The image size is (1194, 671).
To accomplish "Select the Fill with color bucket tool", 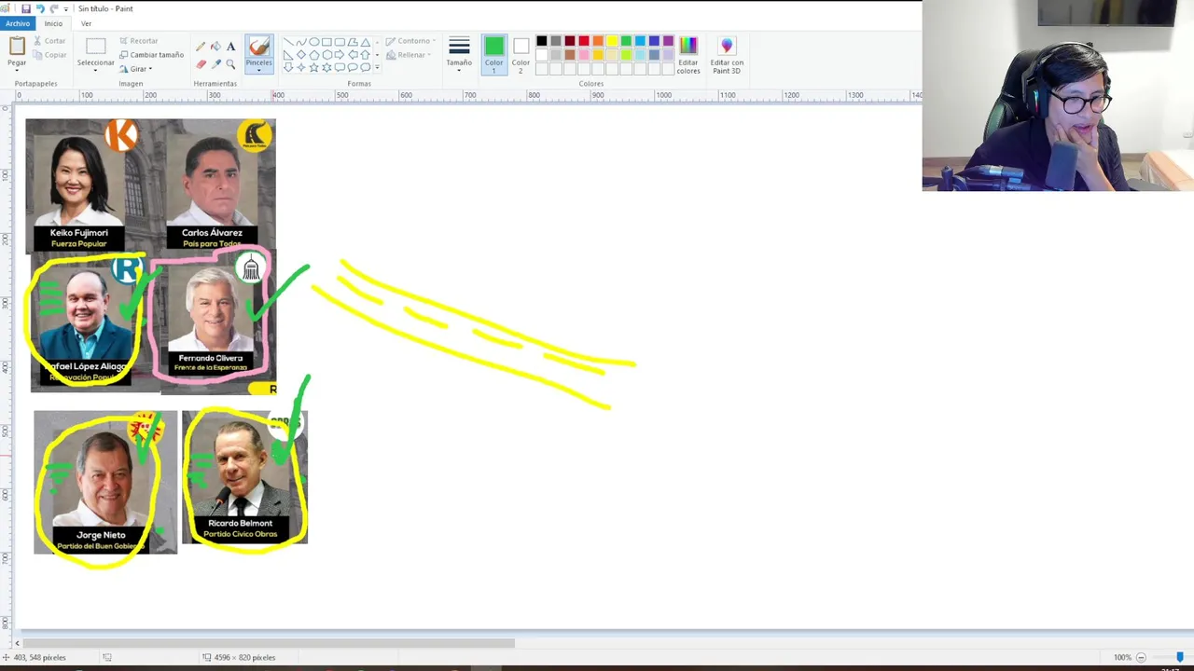I will pyautogui.click(x=215, y=46).
